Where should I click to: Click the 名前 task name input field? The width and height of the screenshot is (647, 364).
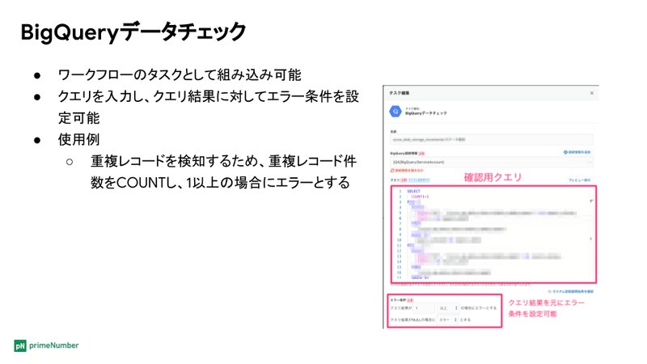click(492, 139)
